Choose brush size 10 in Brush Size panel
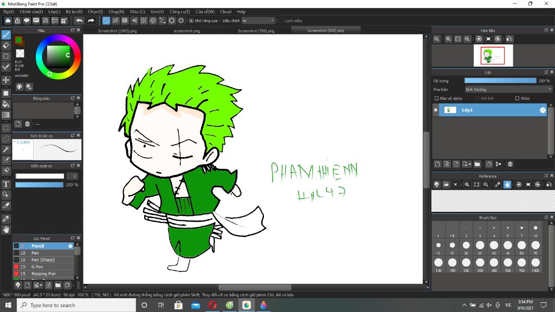Screen dimensions: 555x312 pos(535,230)
